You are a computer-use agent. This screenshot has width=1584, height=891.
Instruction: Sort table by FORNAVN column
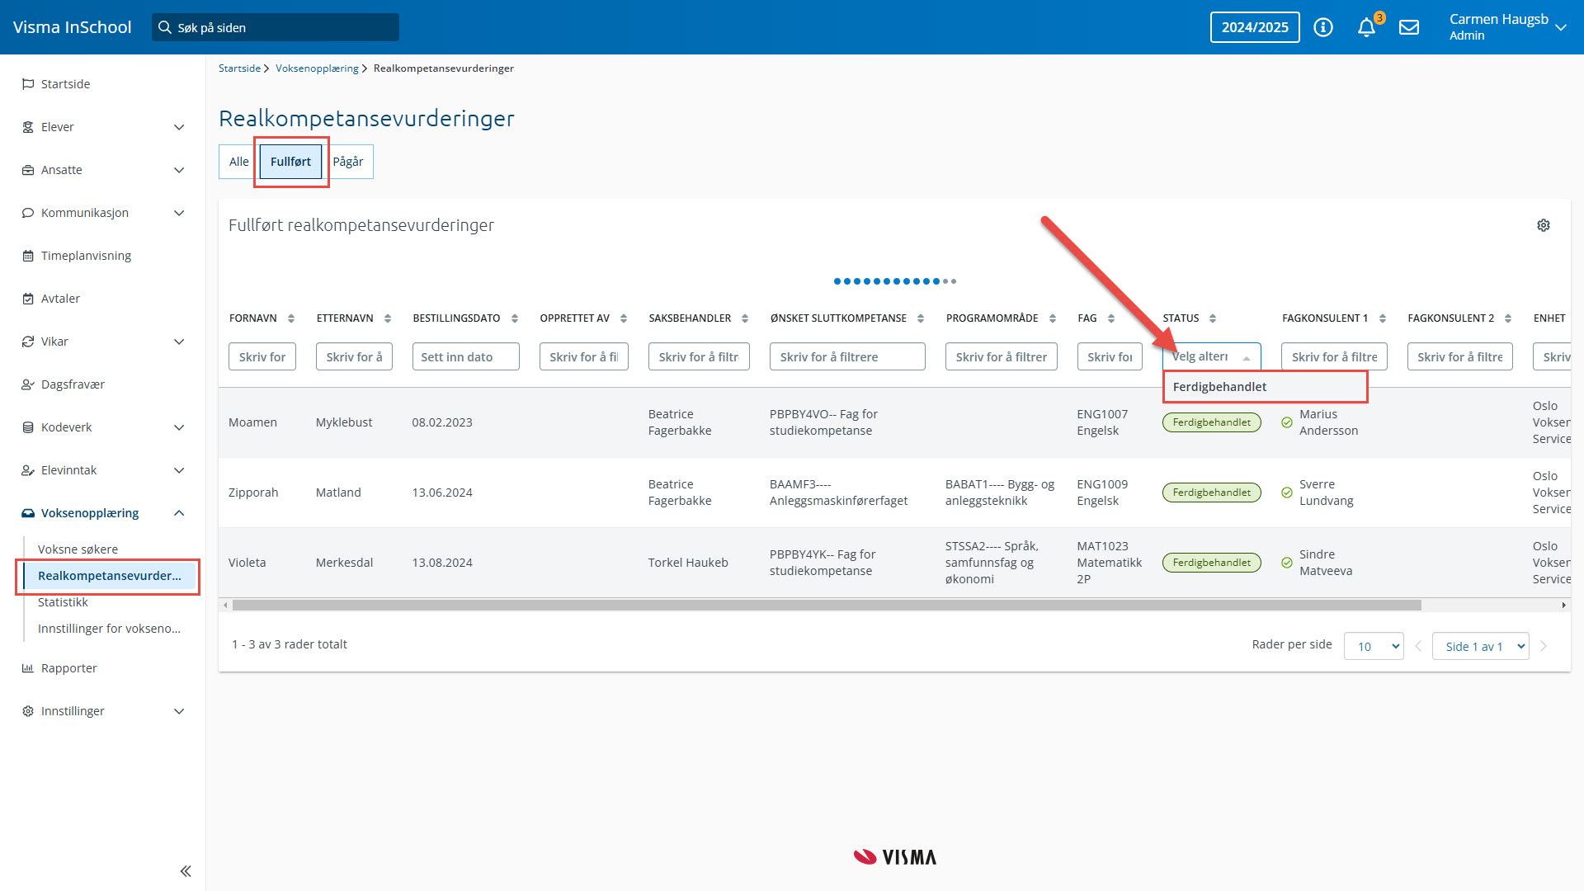291,318
